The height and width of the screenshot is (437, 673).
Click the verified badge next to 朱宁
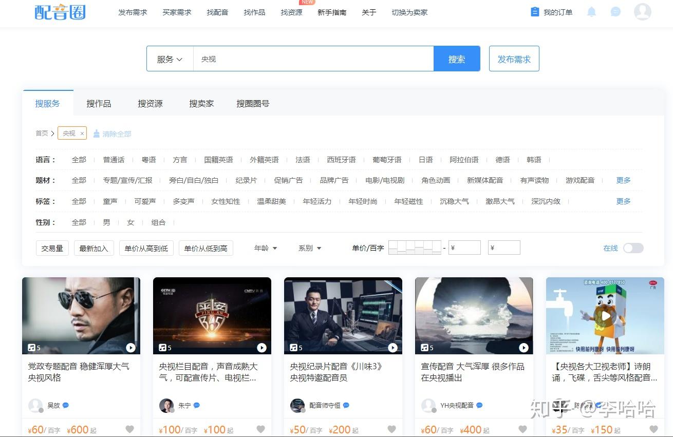click(197, 405)
